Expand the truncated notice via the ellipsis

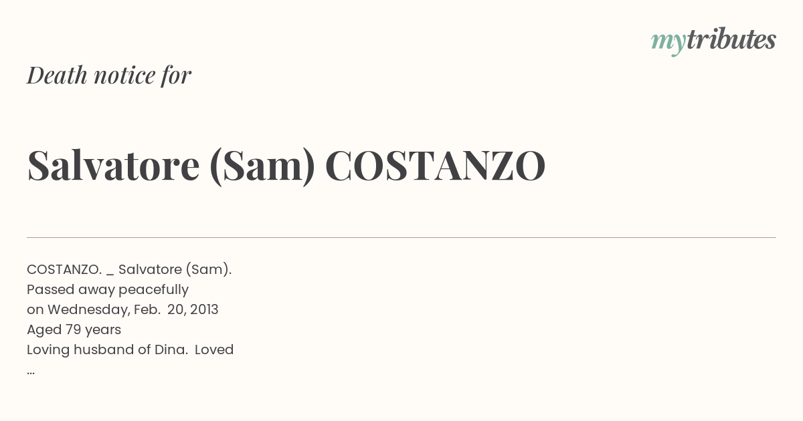31,372
